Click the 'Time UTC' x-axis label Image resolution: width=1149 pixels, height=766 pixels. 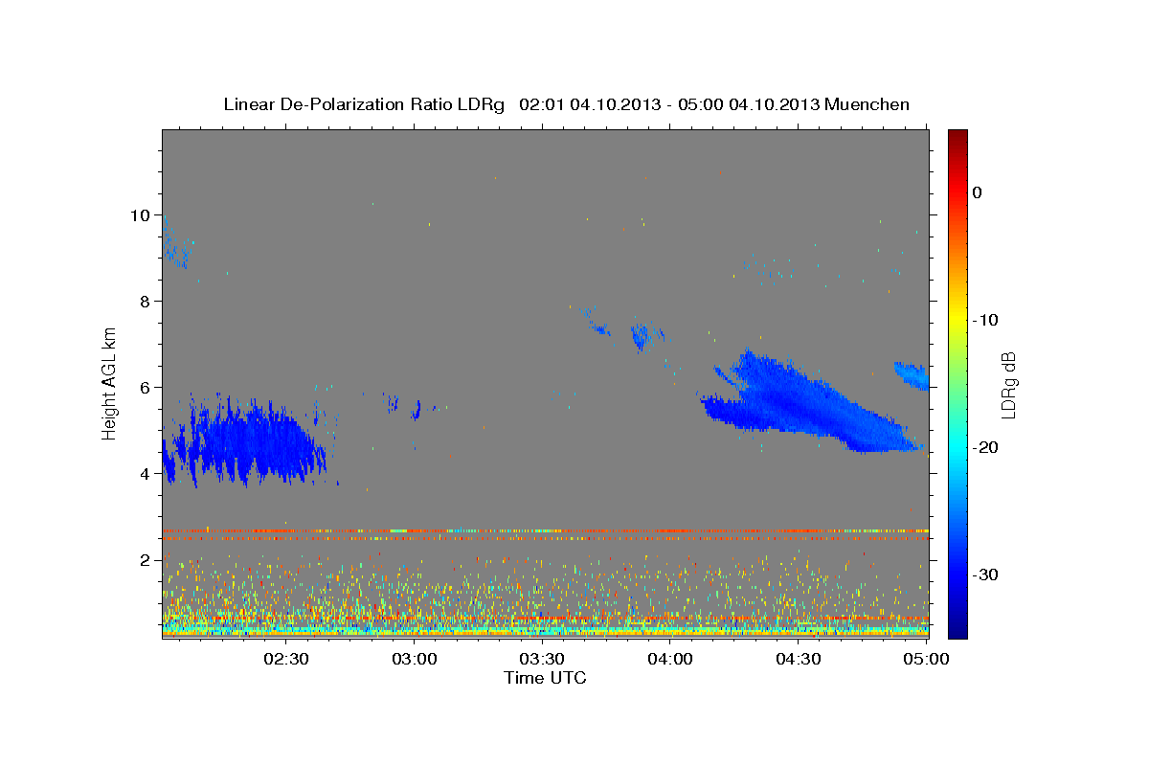[x=545, y=678]
